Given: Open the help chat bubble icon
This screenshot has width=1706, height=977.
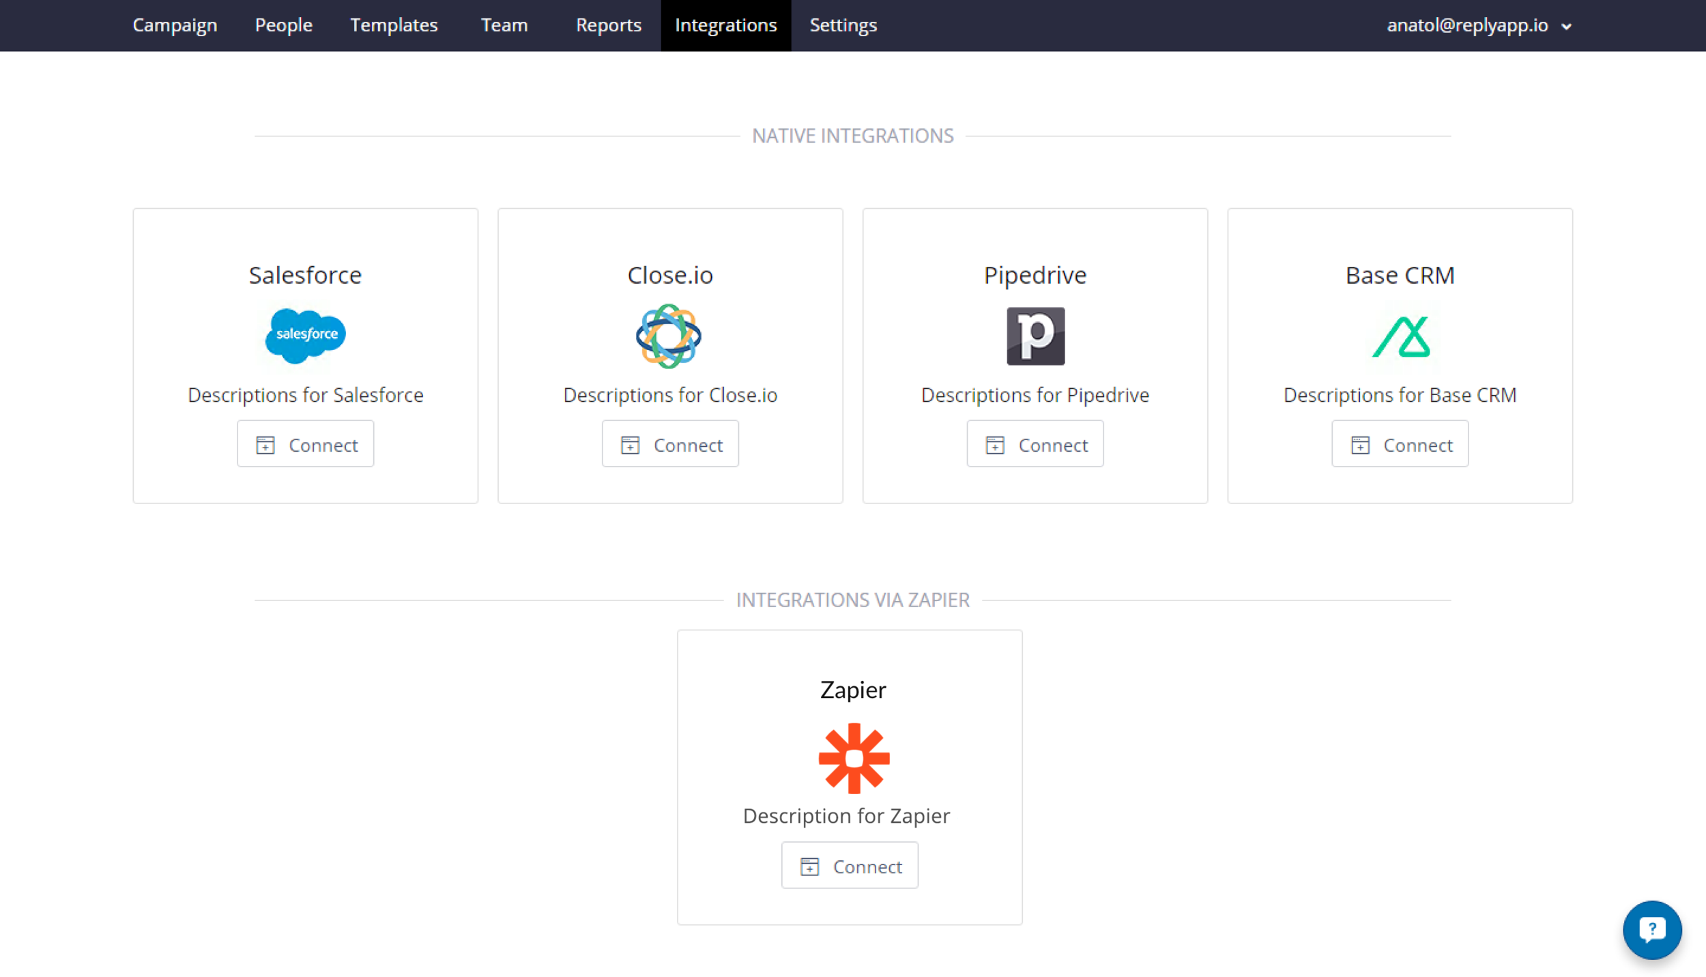Looking at the screenshot, I should (x=1652, y=929).
